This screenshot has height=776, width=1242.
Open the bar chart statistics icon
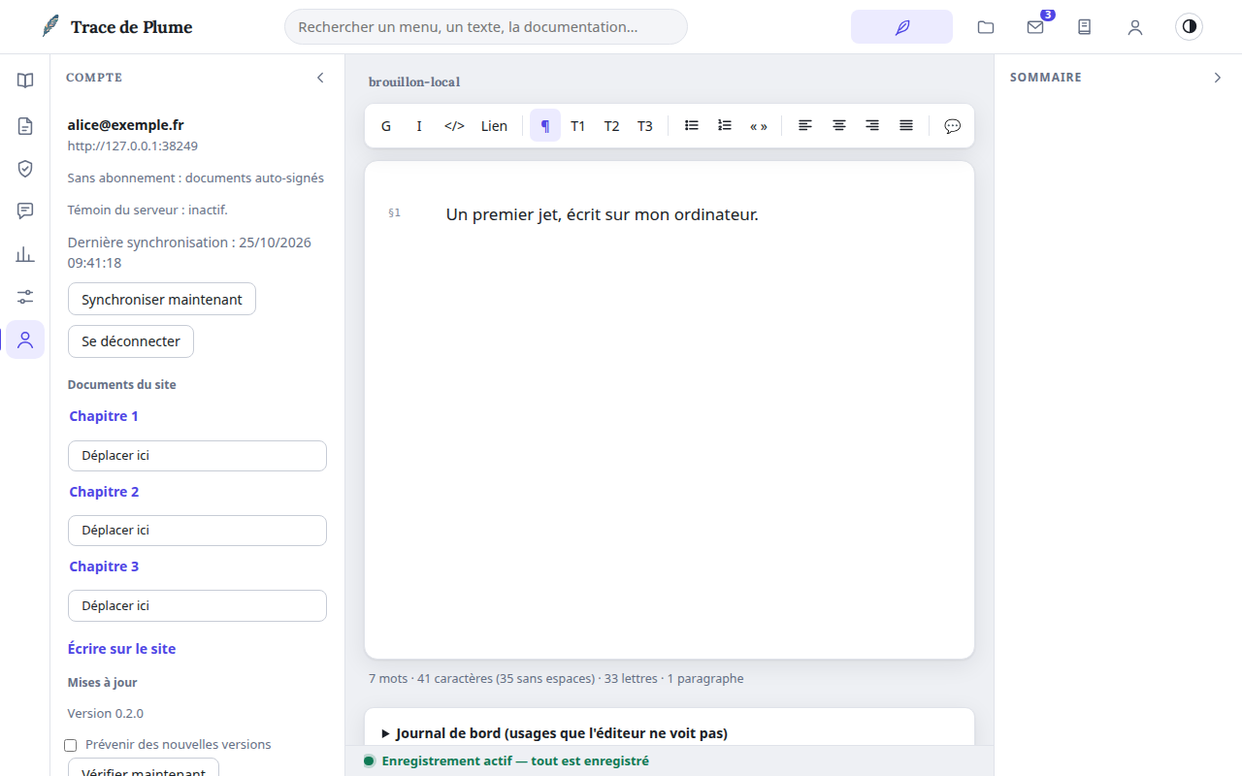(x=25, y=254)
